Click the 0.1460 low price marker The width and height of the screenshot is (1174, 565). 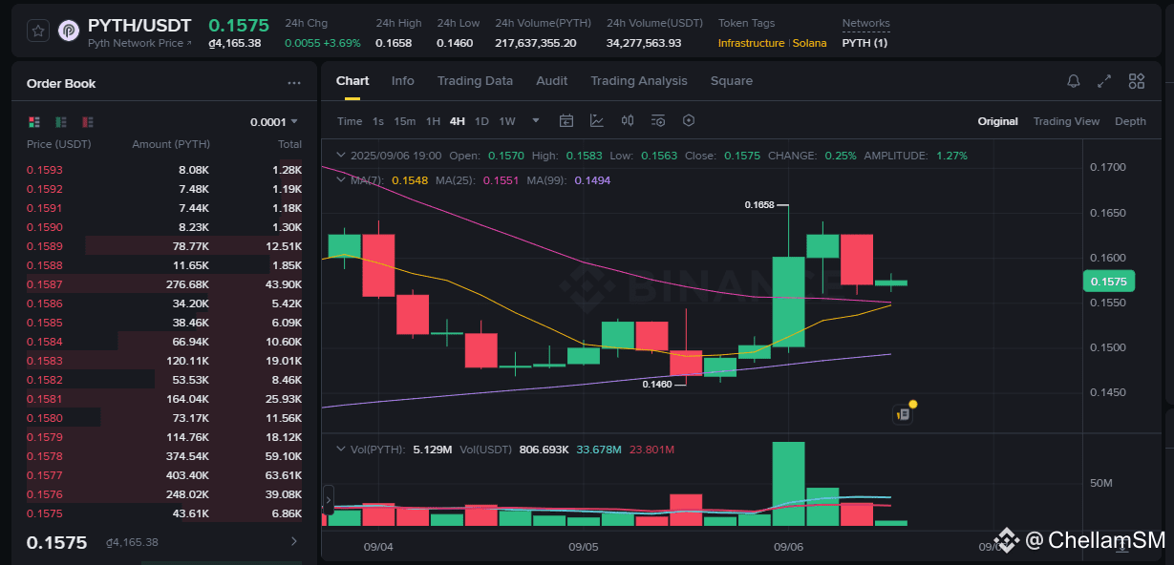(x=656, y=384)
